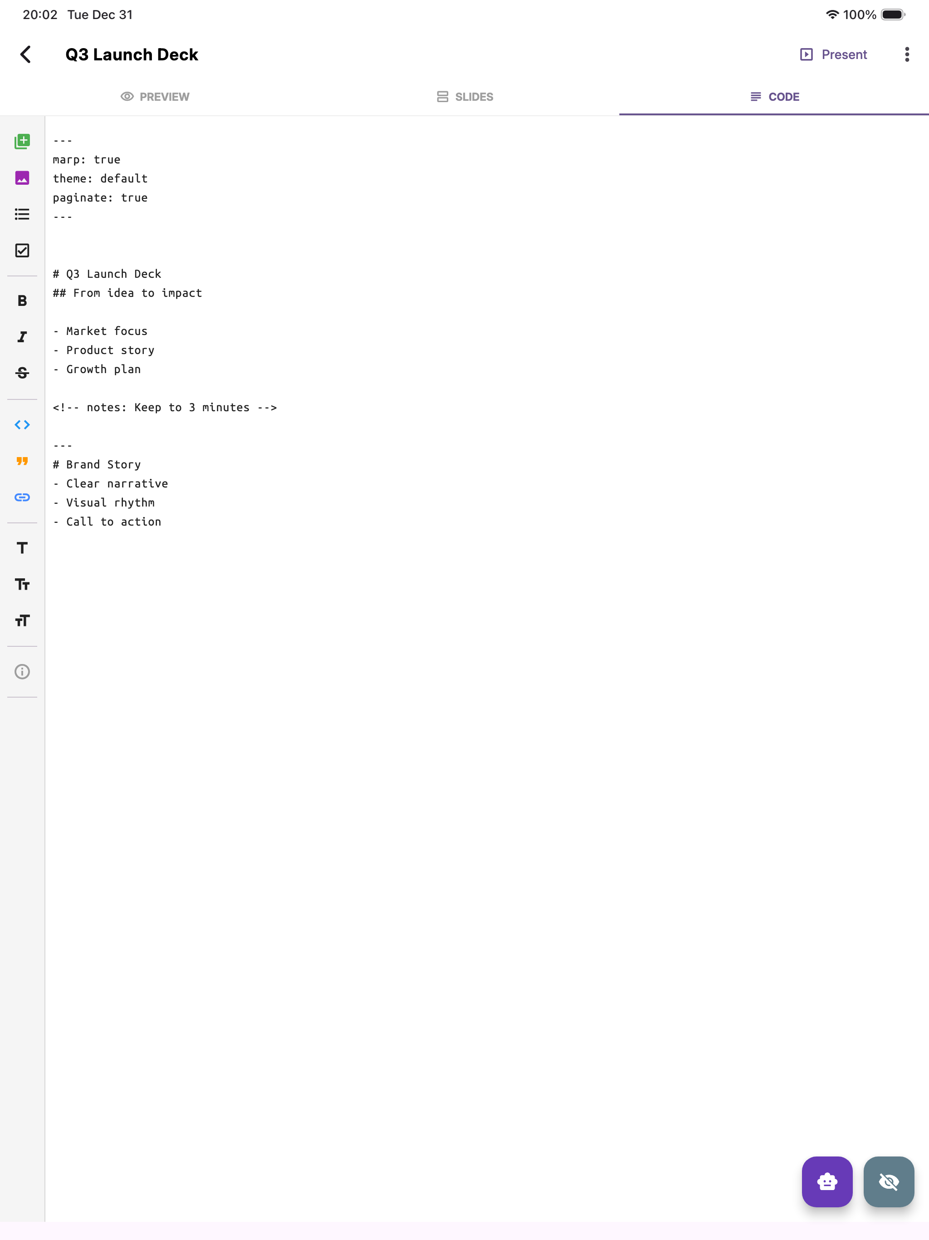Insert a checkbox task list
The height and width of the screenshot is (1240, 929).
(22, 251)
